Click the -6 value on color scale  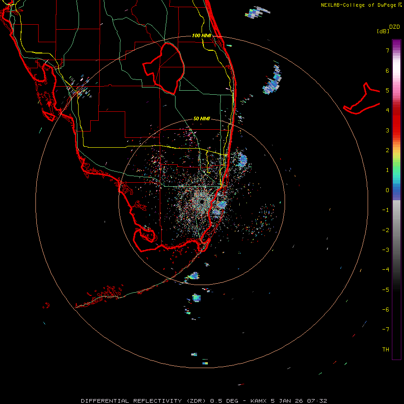coord(386,309)
